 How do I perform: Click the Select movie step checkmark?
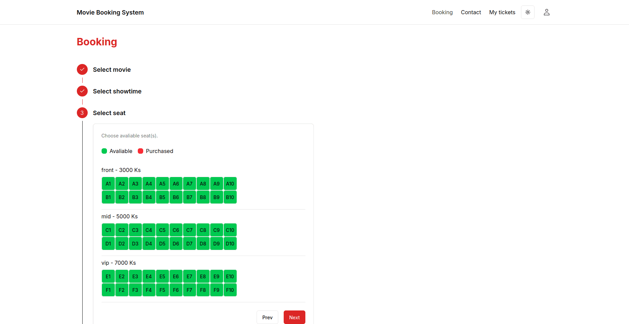(82, 69)
